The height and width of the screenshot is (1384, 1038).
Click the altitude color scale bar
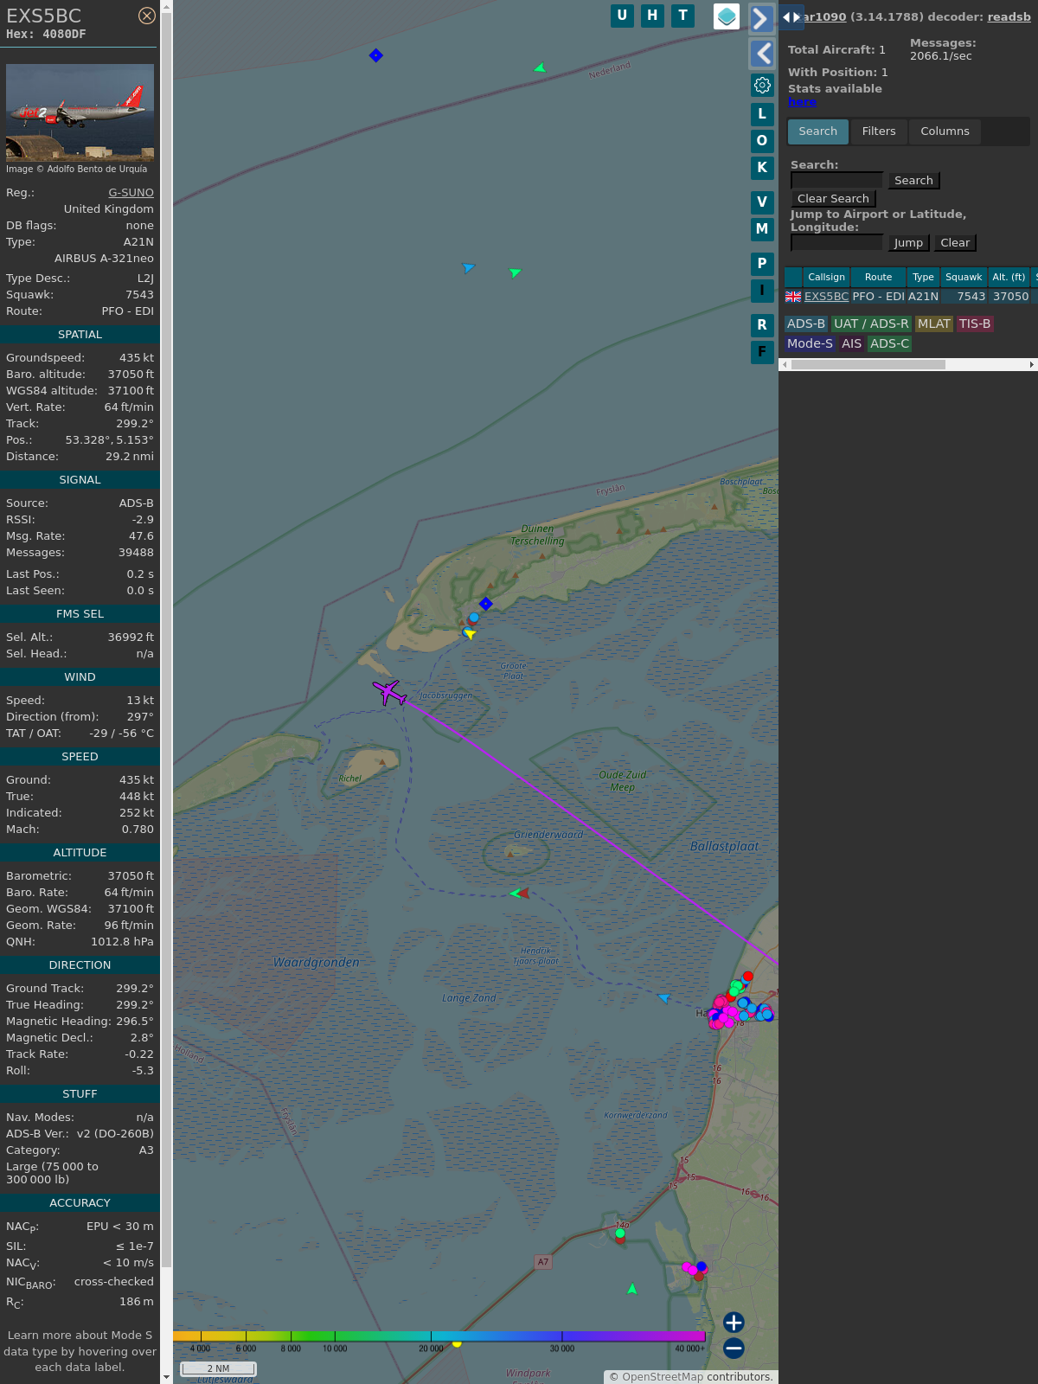point(439,1336)
